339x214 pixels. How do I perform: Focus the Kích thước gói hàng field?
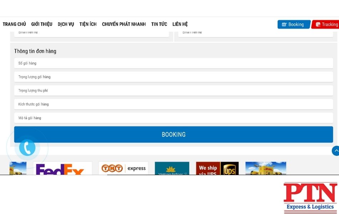[174, 104]
